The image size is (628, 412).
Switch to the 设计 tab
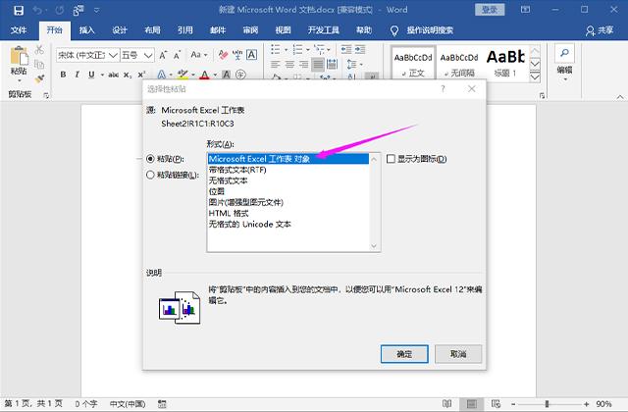[120, 30]
